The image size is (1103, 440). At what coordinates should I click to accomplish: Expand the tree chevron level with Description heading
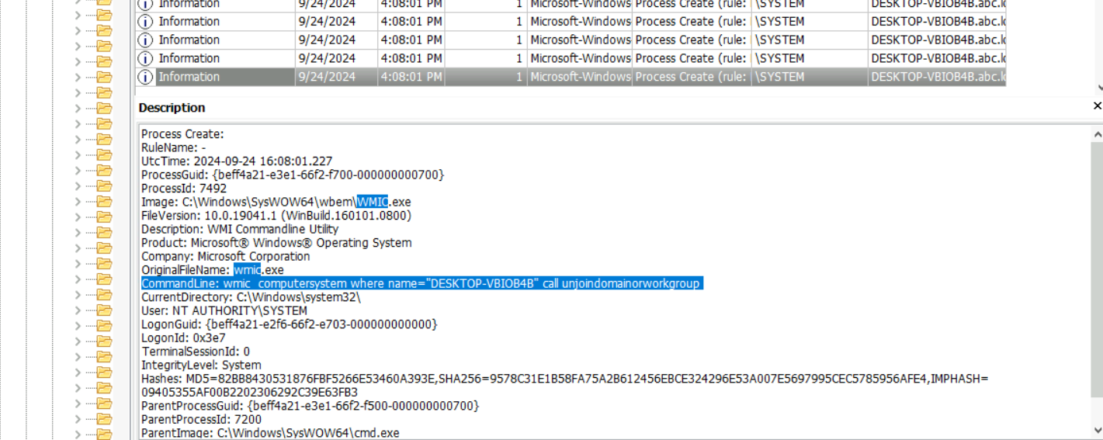78,108
